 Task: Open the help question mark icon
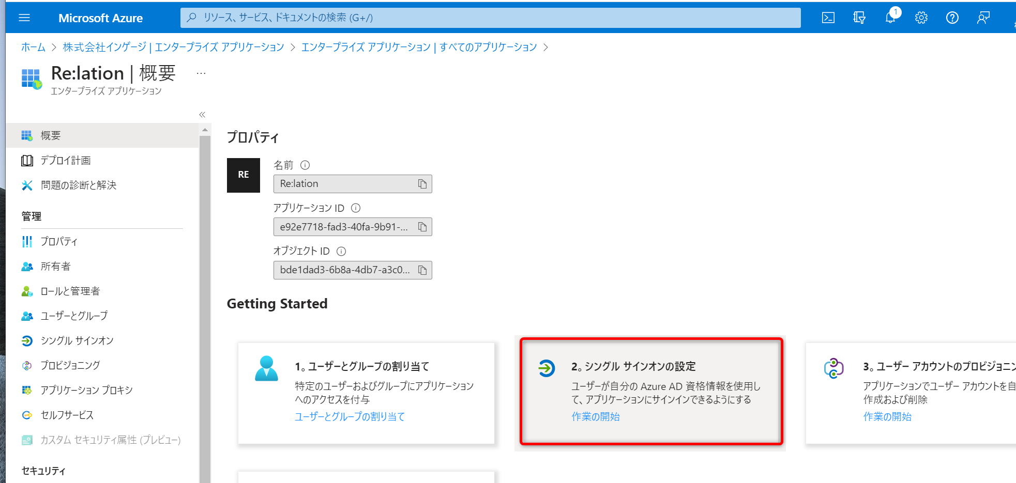[952, 18]
